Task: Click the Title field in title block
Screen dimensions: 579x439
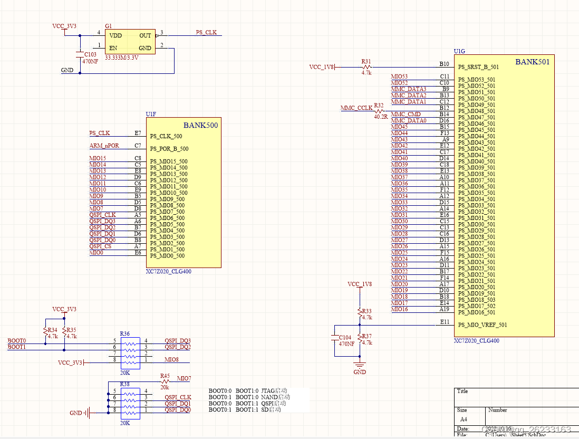Action: click(x=462, y=391)
